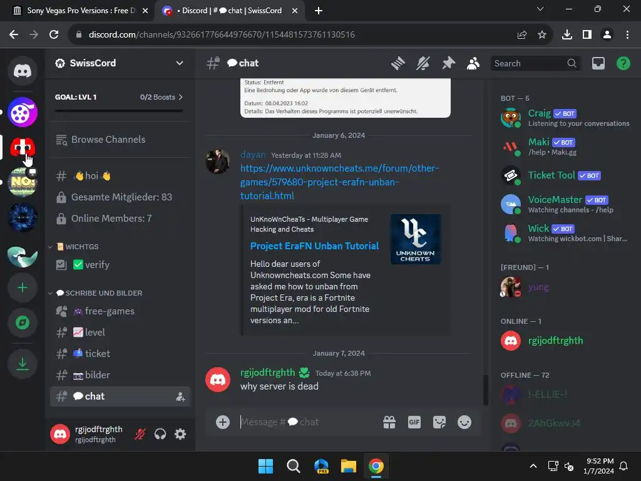
Task: Open the teal bird server icon
Action: (23, 256)
